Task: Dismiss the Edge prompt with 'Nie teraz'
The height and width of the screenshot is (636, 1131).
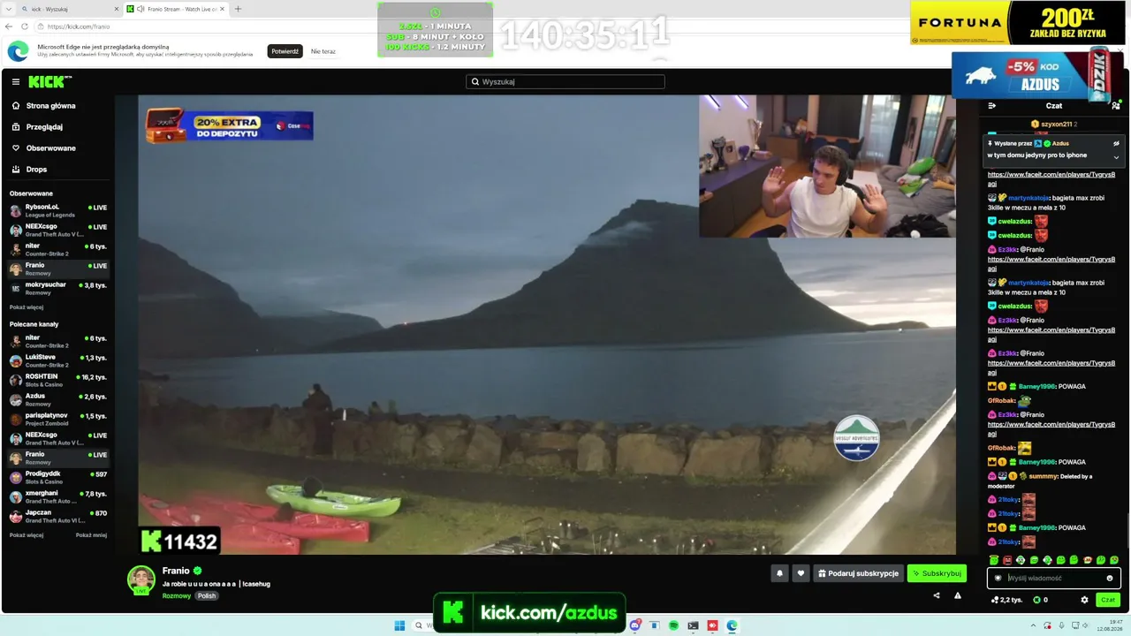Action: point(323,51)
